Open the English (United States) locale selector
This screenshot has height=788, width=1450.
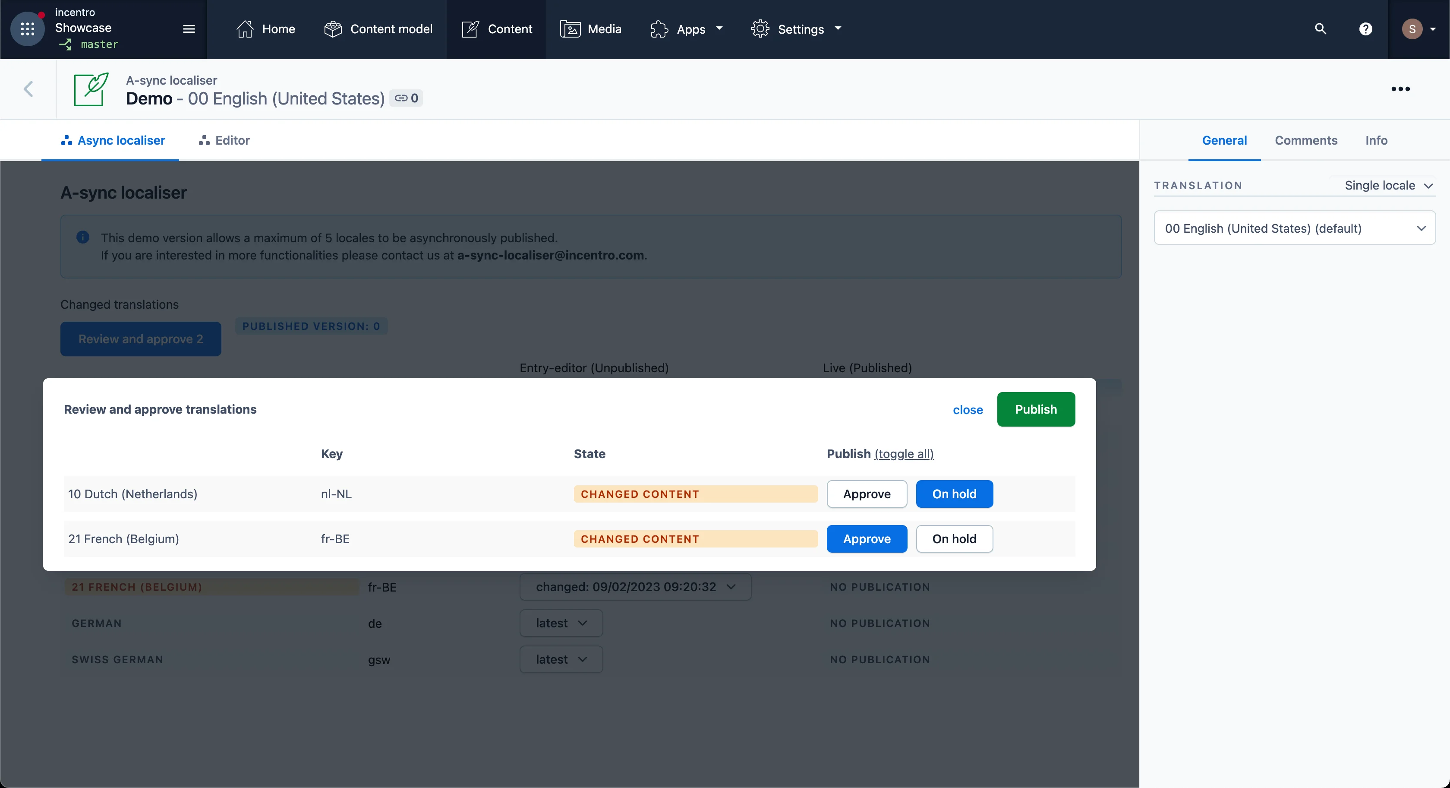point(1294,228)
